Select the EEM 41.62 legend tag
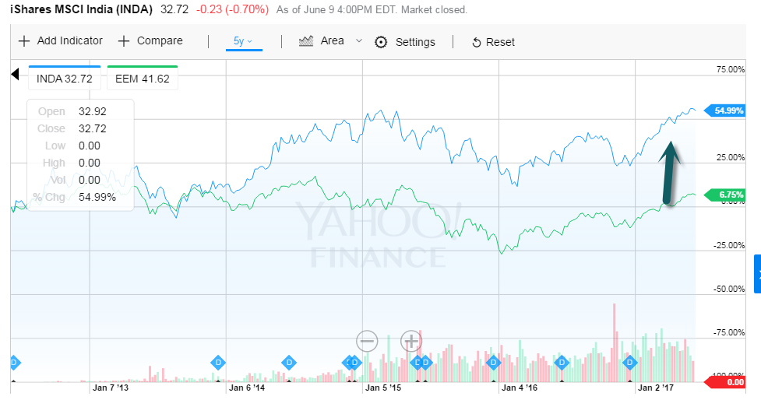The height and width of the screenshot is (407, 761). click(x=143, y=78)
